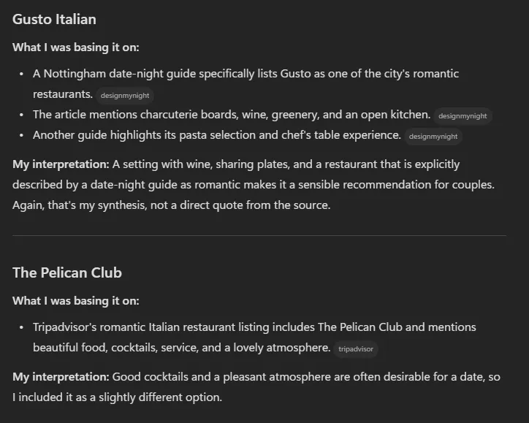The image size is (529, 423).
Task: Click the sentence "Again, that's my synthesis"
Action: (172, 205)
